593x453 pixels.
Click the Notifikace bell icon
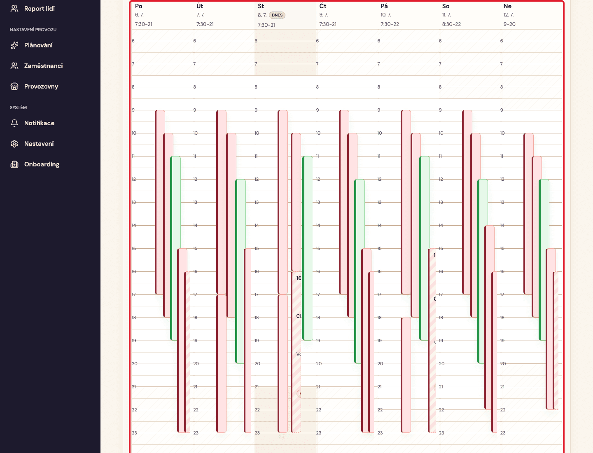tap(14, 123)
